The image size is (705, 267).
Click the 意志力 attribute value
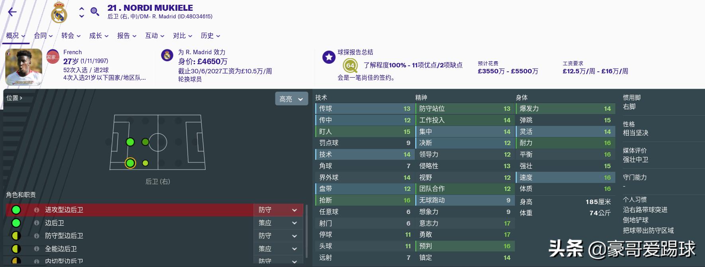point(507,223)
